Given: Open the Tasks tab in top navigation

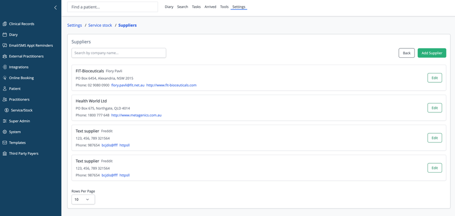Looking at the screenshot, I should (196, 7).
